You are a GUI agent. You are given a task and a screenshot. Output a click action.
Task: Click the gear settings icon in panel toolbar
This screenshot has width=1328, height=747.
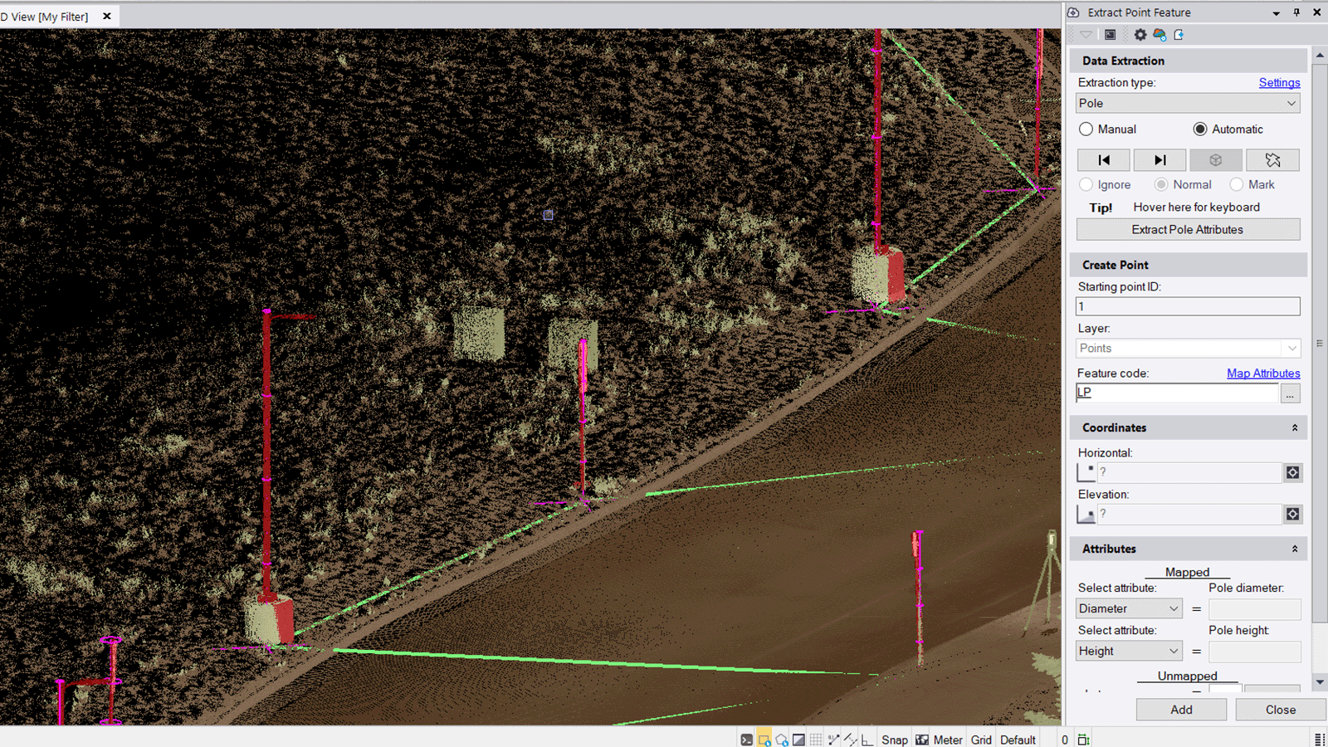[1140, 35]
